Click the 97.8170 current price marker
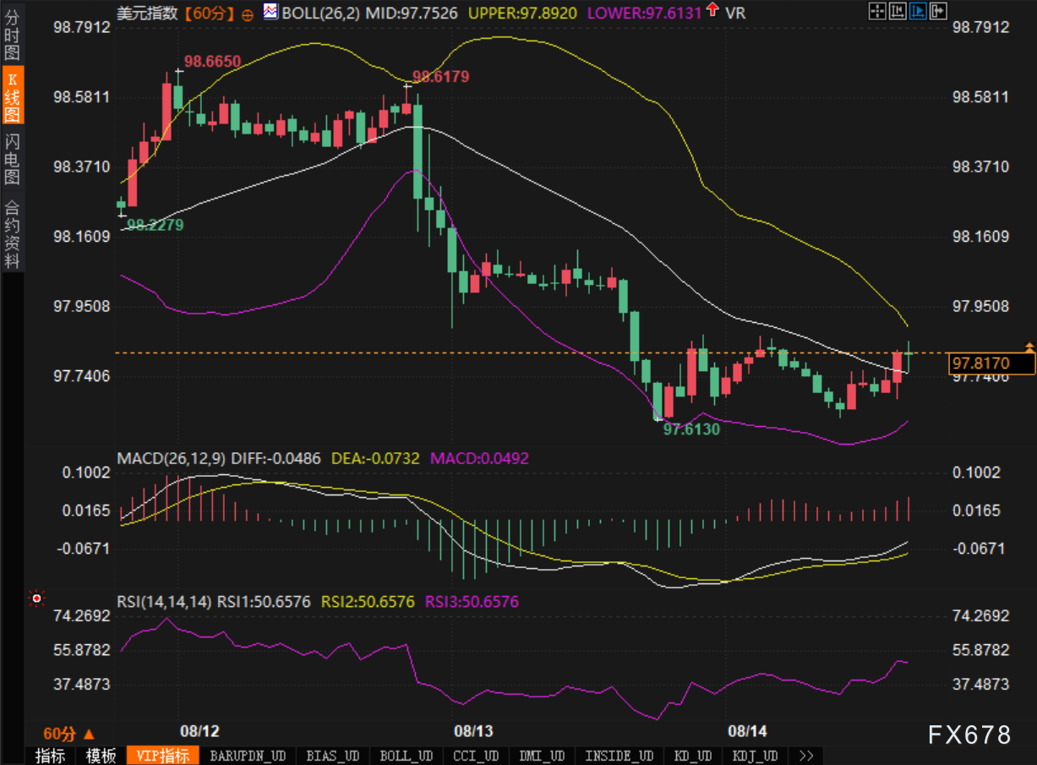 991,363
